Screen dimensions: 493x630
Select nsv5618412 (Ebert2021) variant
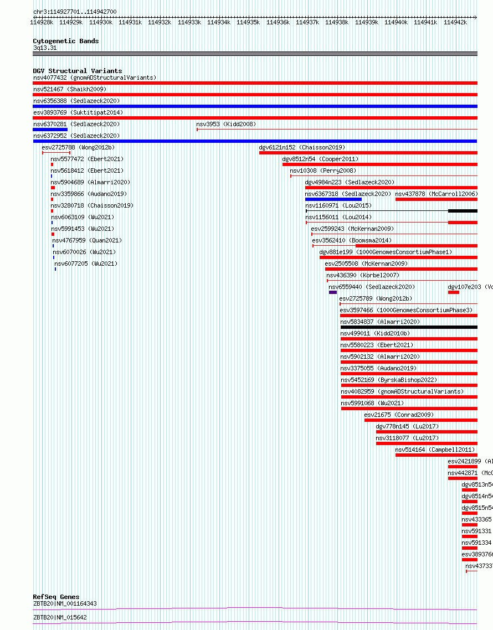coord(87,171)
